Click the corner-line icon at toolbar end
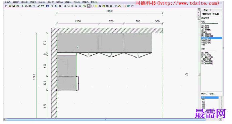 click(x=132, y=6)
